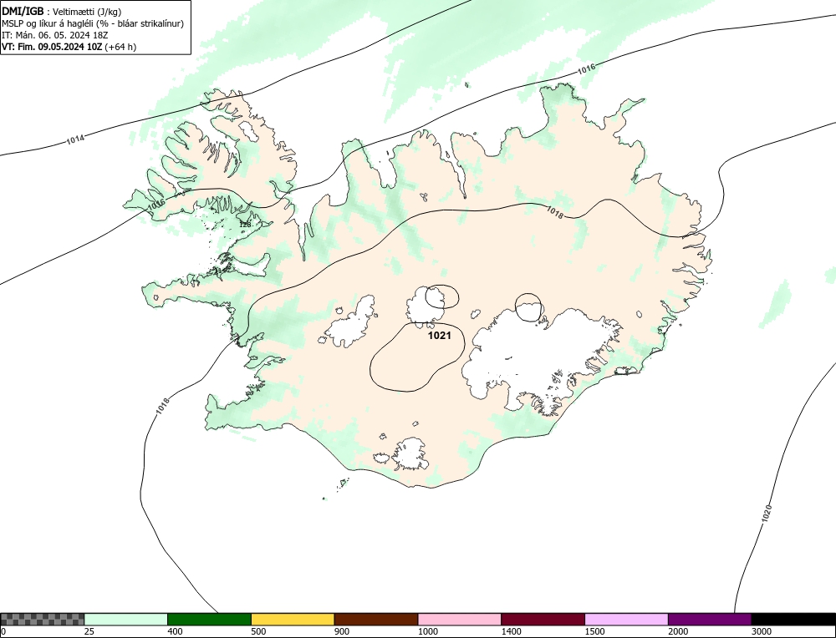The height and width of the screenshot is (638, 836).
Task: Select the 1018 isobar label off the southwest coast
Action: click(163, 407)
